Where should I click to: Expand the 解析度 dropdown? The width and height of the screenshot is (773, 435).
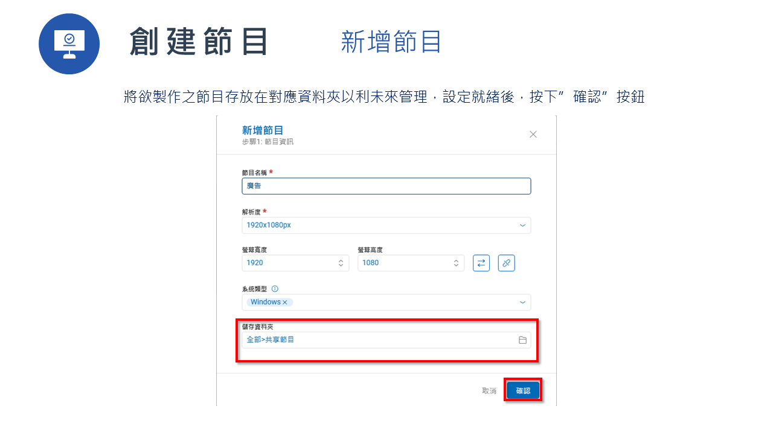[x=523, y=225]
